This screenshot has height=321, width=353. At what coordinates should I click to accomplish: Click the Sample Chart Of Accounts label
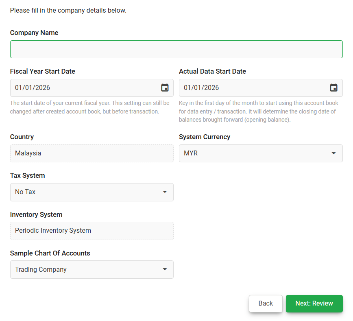tap(50, 253)
